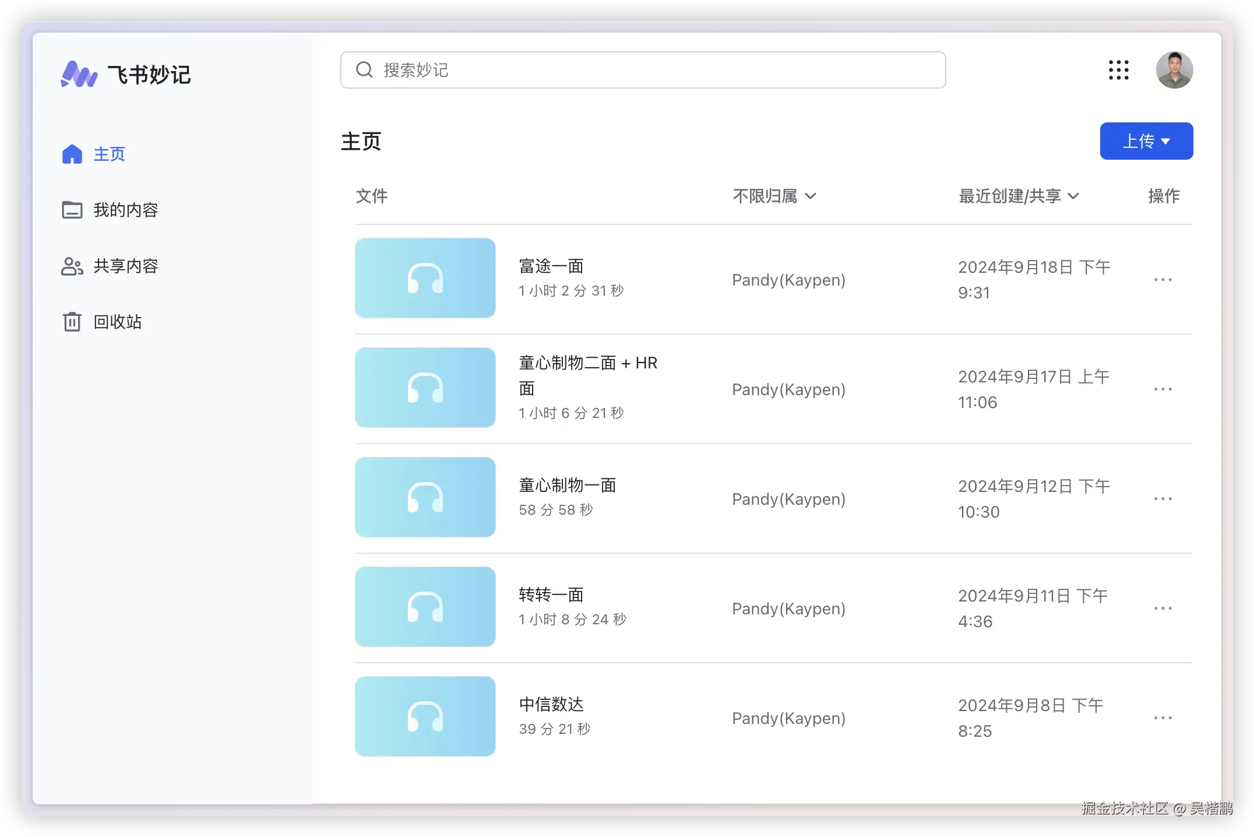The height and width of the screenshot is (837, 1254).
Task: Open more options for 富途一面
Action: 1163,280
